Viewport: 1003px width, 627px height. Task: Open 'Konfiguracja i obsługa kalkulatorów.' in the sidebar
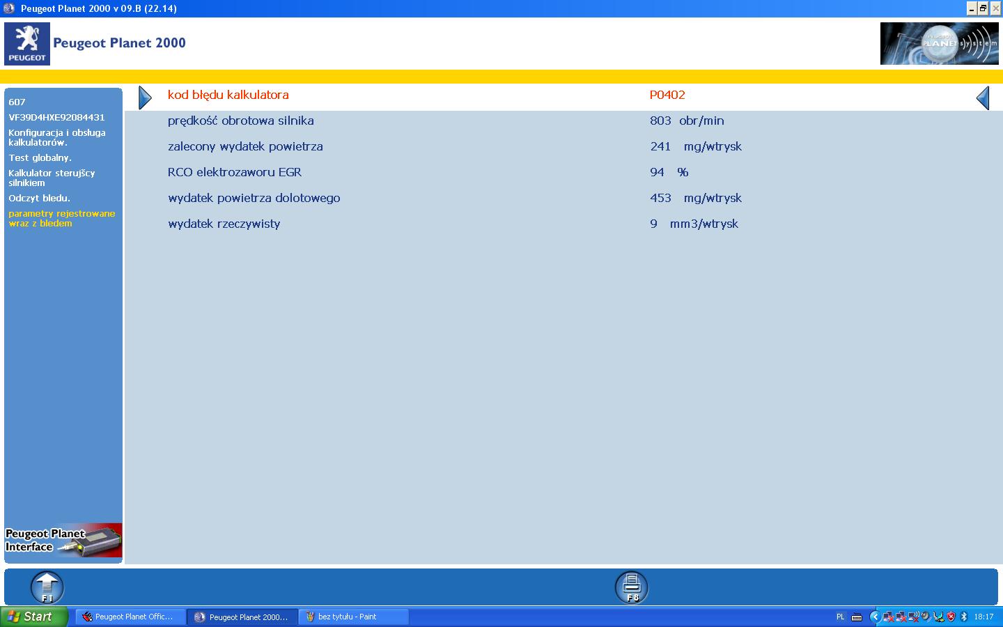tap(57, 137)
